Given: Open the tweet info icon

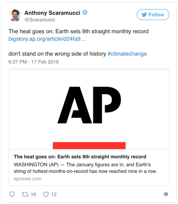Looking at the screenshot, I should pos(166,194).
